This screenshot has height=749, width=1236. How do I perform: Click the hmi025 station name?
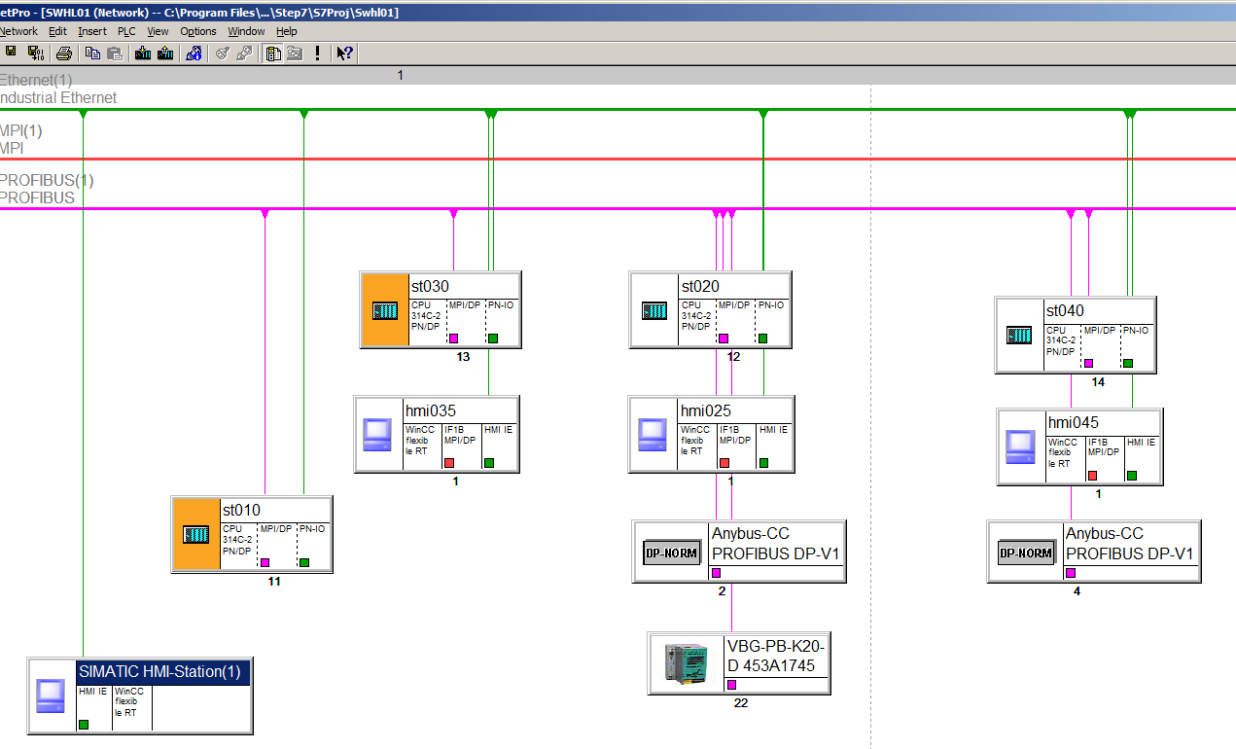[706, 410]
